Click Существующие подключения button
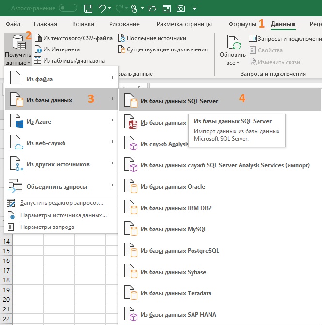 coord(162,49)
